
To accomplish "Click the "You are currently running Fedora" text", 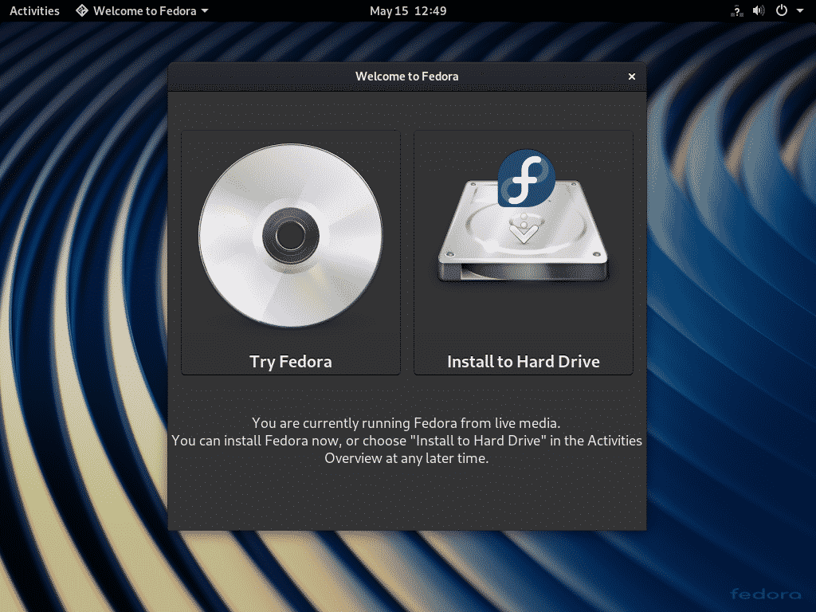I will pos(406,423).
